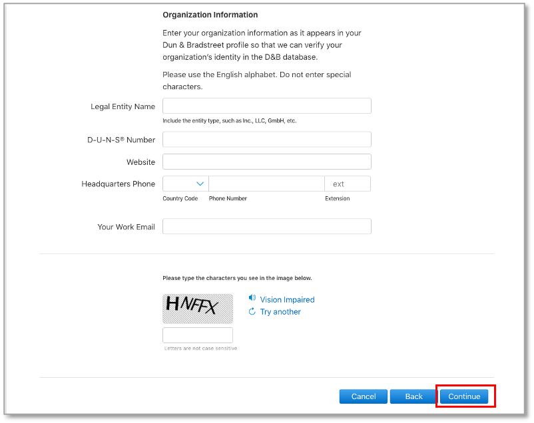This screenshot has width=534, height=423.
Task: Open the Vision Impaired audio link
Action: pyautogui.click(x=287, y=300)
